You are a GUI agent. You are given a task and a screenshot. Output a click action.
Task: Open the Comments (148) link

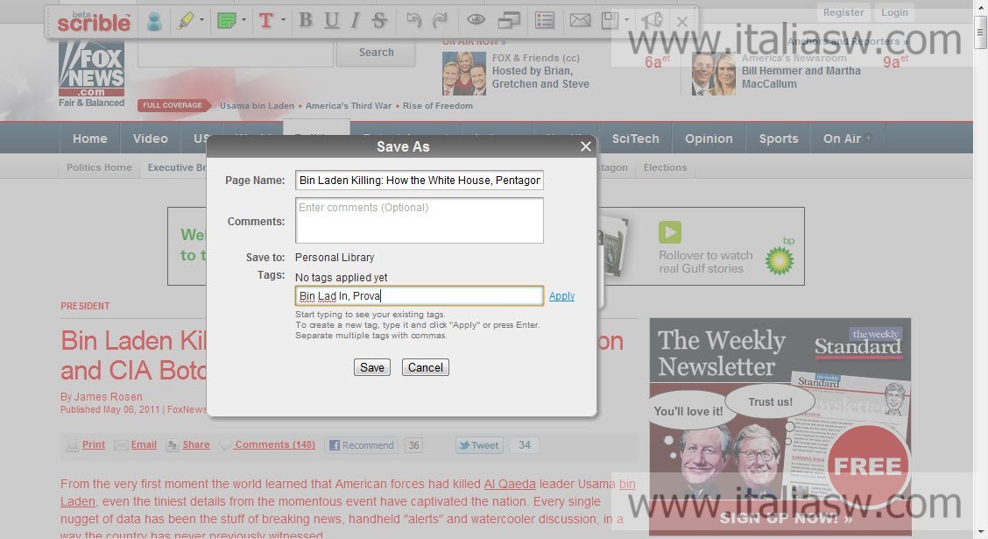click(x=275, y=444)
